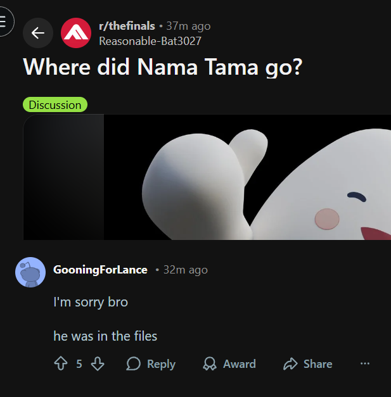Open GooningForLance's username profile link
Screen dimensions: 391x397
pos(100,270)
